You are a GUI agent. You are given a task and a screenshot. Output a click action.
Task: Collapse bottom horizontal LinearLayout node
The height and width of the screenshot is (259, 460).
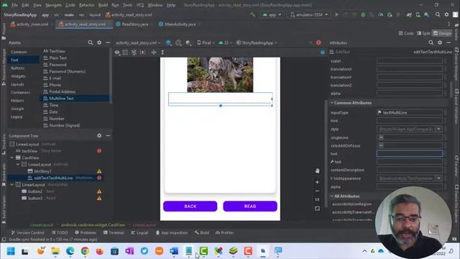click(x=12, y=185)
